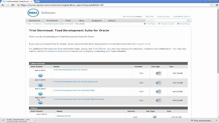Open download item options arrow

34,120
